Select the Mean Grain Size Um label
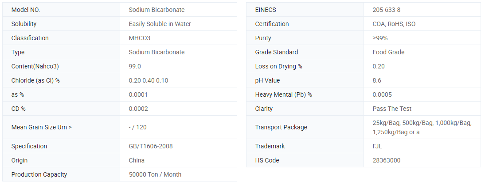Viewport: 481px width, 185px height. 41,127
